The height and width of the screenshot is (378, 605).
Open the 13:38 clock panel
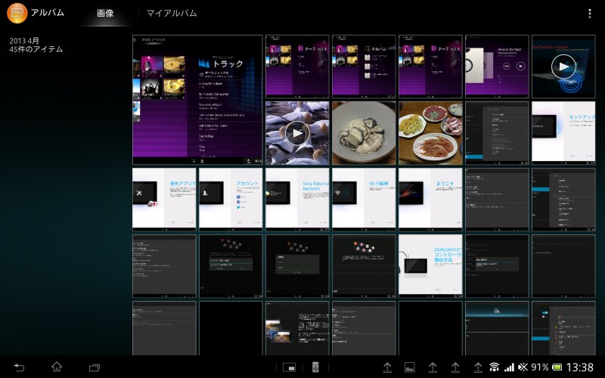(x=580, y=367)
